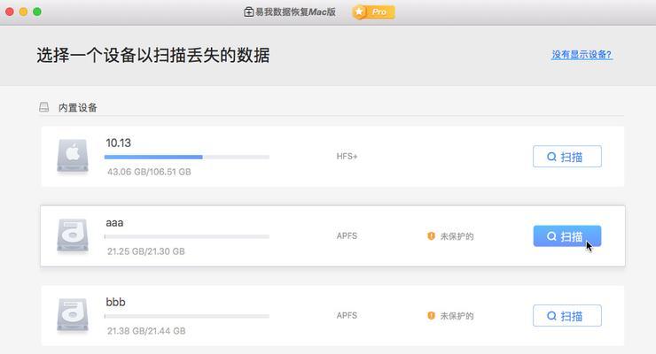Select the bbb volume name label
Screen dimensions: 656x354
pos(115,302)
